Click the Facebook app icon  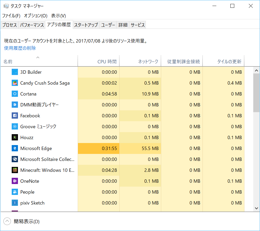click(x=15, y=116)
